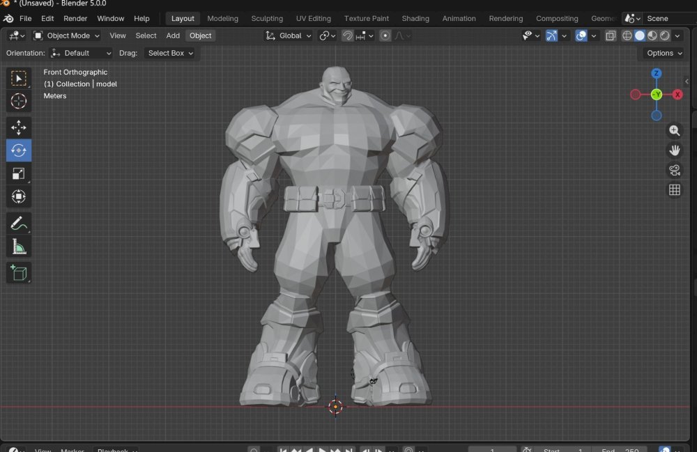Viewport: 697px width, 452px height.
Task: Enable Rendered viewport shading
Action: (x=664, y=36)
